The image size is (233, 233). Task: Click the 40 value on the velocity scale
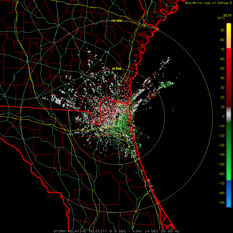[x=222, y=78]
